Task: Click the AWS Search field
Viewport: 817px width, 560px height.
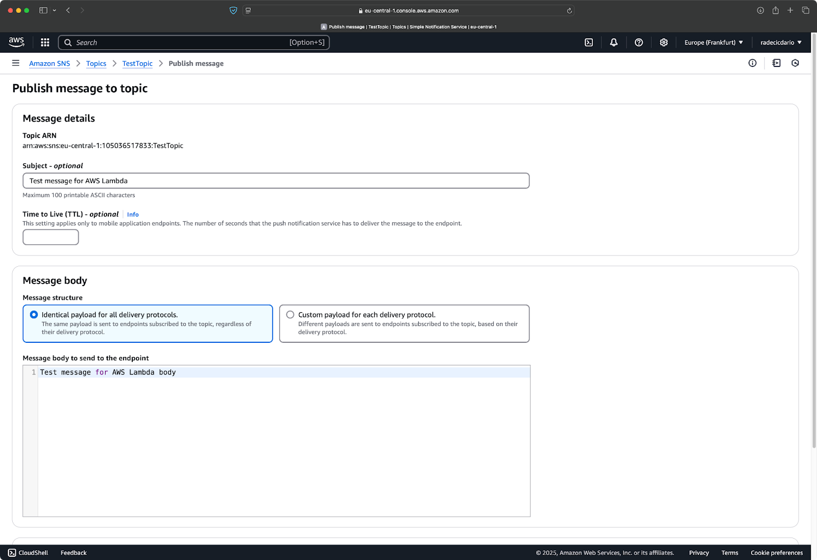Action: coord(194,42)
